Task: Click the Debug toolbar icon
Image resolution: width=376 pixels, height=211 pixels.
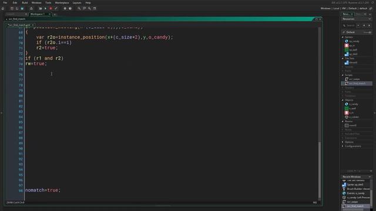Action: [41, 8]
